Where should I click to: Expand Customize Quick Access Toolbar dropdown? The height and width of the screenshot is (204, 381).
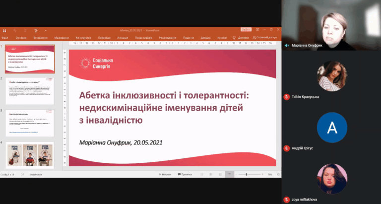point(45,30)
